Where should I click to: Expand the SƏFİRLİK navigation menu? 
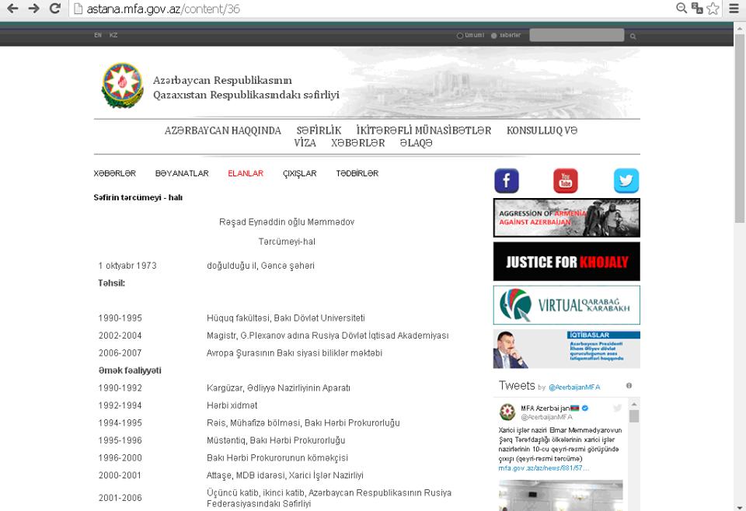[319, 130]
